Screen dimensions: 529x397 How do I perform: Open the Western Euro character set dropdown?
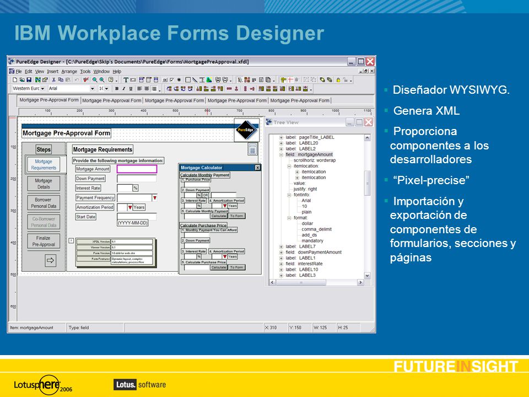[42, 88]
